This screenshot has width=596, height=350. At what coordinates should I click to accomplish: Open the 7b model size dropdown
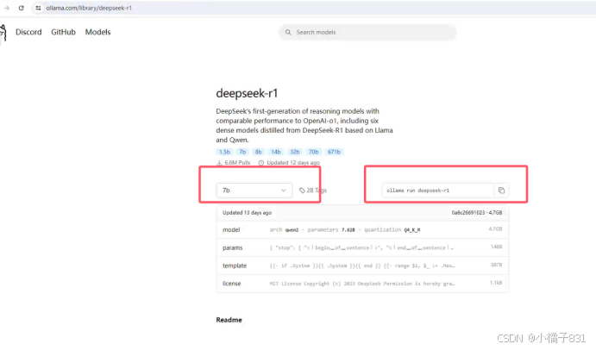click(254, 191)
